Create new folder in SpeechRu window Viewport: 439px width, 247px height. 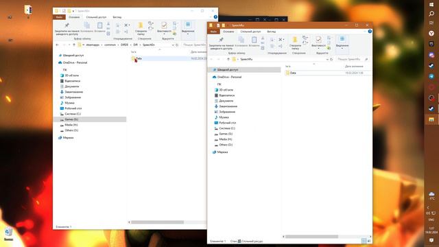(x=295, y=43)
